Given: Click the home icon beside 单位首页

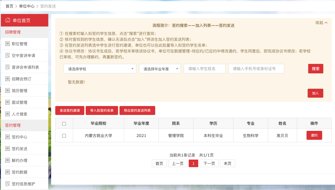Looking at the screenshot, I should 8,20.
